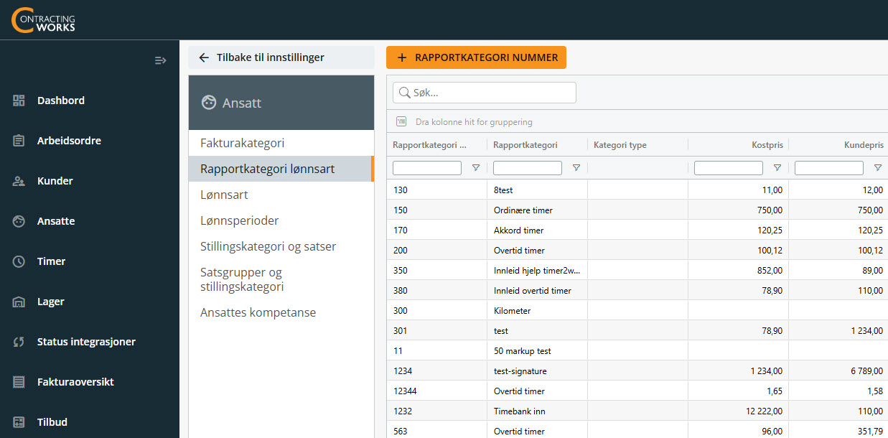This screenshot has width=888, height=438.
Task: Open filter options for Kundepris column
Action: (877, 168)
